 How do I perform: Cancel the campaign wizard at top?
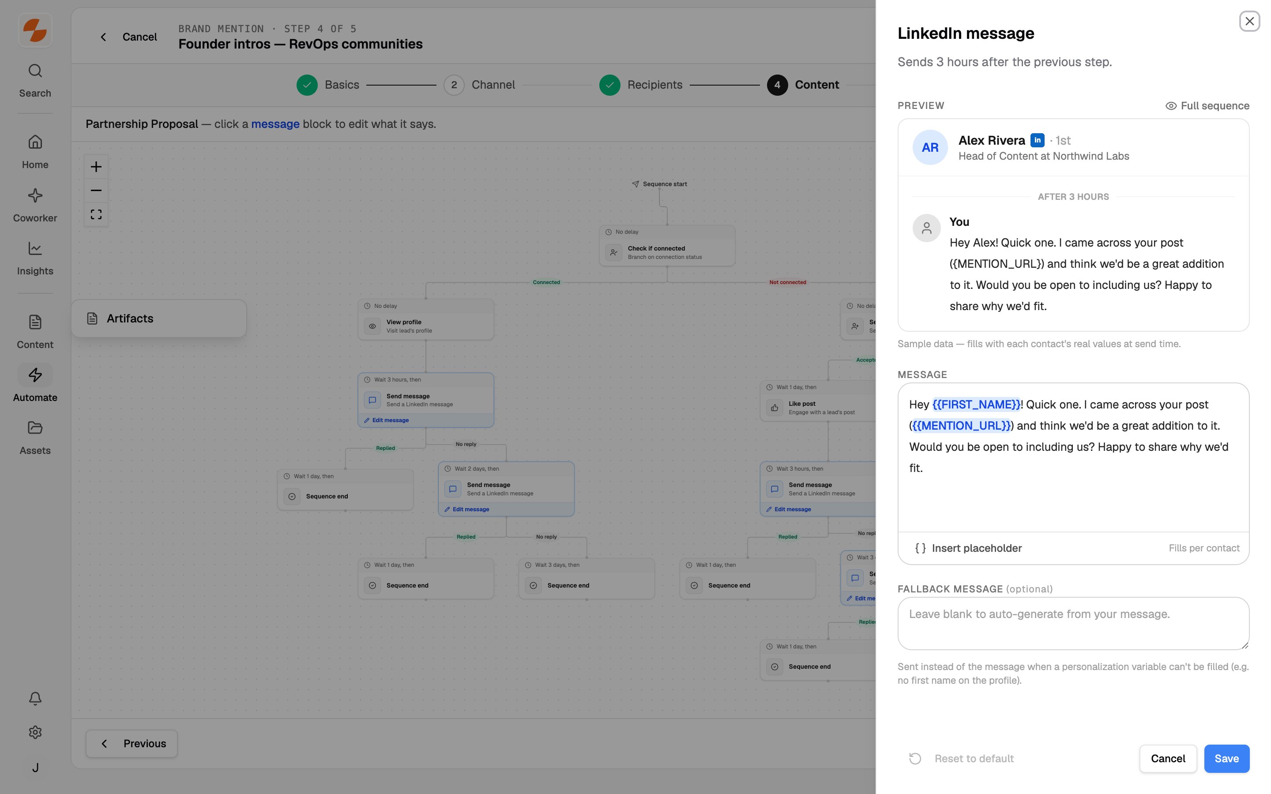click(x=129, y=37)
